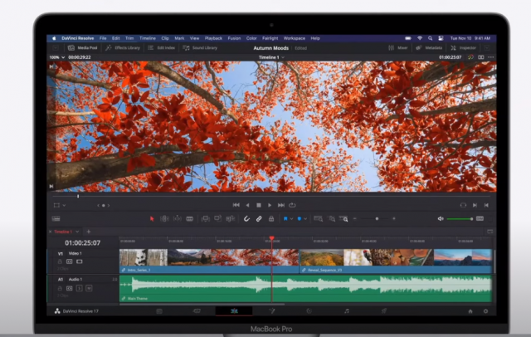Image resolution: width=531 pixels, height=337 pixels.
Task: Click the Custom Zoom icon
Action: [343, 219]
